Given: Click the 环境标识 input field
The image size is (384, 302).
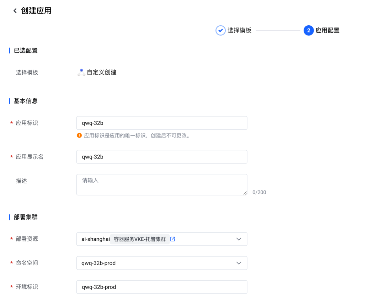Looking at the screenshot, I should coord(161,287).
